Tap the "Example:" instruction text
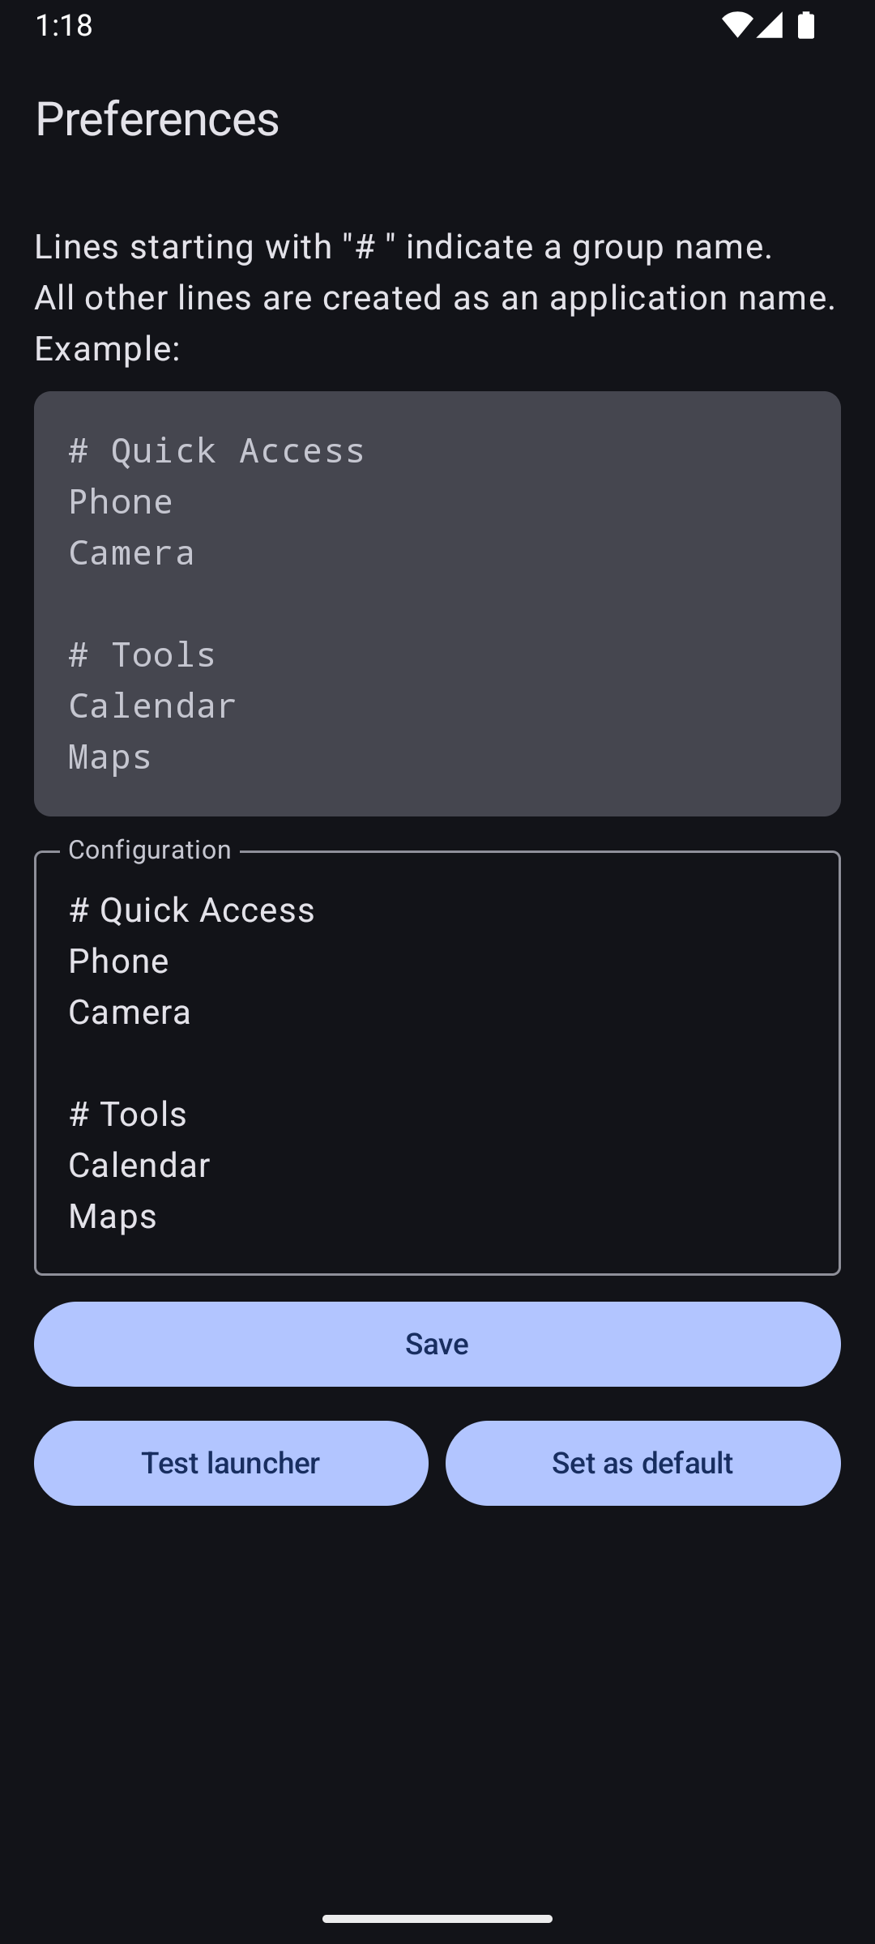 (x=107, y=349)
